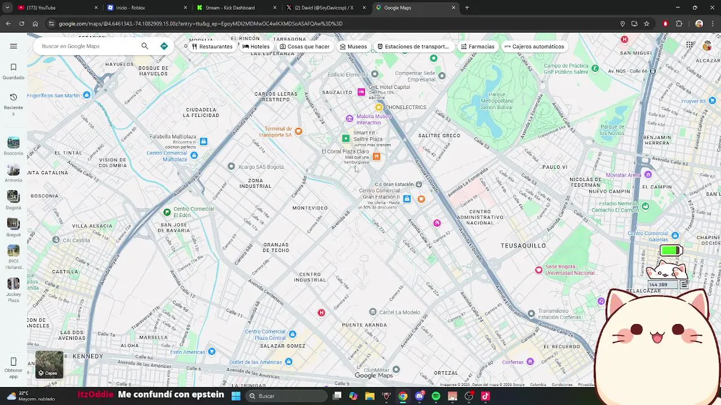This screenshot has height=405, width=721.
Task: Click the Centro Comercial El Edén marker
Action: tap(167, 212)
